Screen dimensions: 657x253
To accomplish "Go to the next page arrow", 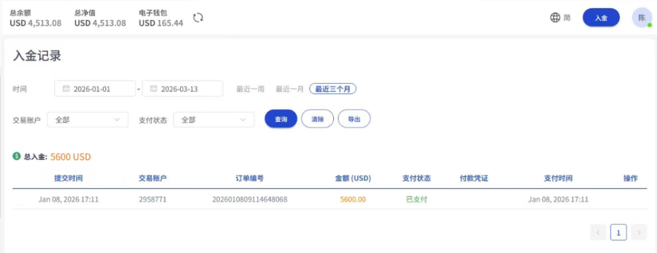I will coord(638,232).
